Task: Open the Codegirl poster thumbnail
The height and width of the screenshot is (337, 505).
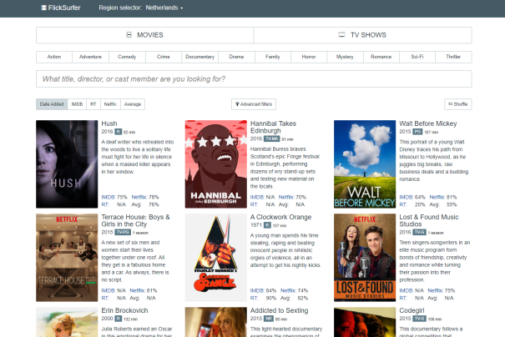Action: 365,322
